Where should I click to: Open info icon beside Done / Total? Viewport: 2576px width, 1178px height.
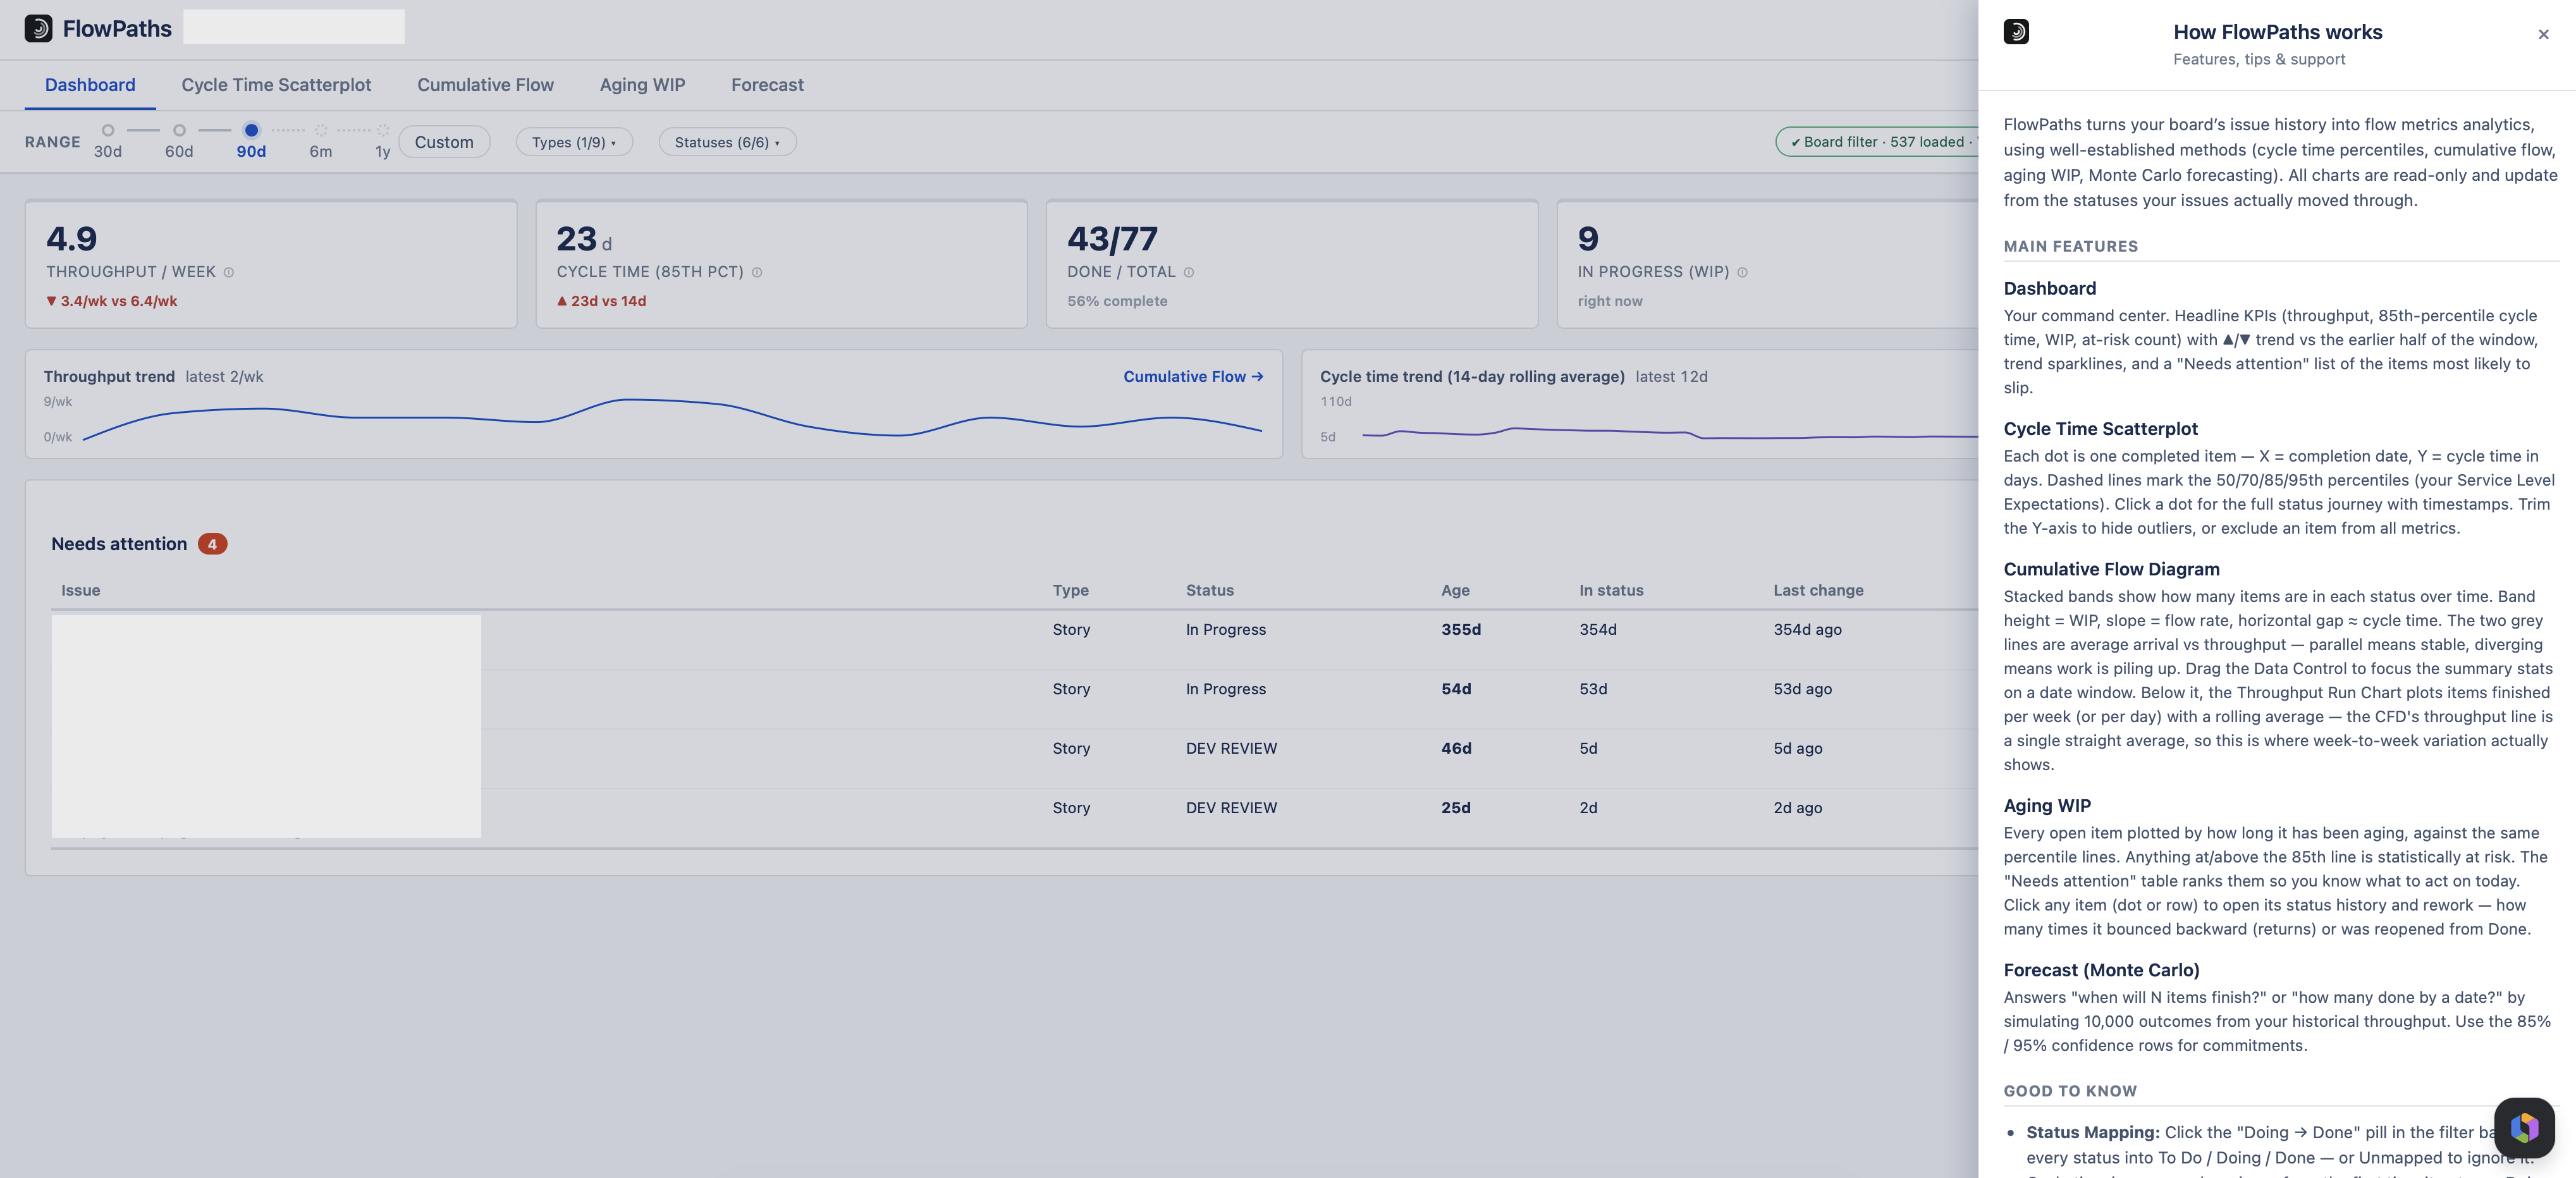point(1189,272)
